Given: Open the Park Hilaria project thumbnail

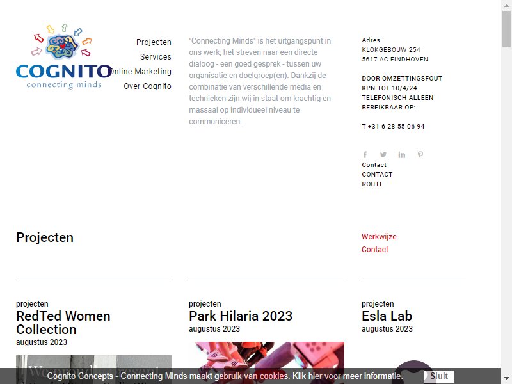Looking at the screenshot, I should [x=266, y=363].
